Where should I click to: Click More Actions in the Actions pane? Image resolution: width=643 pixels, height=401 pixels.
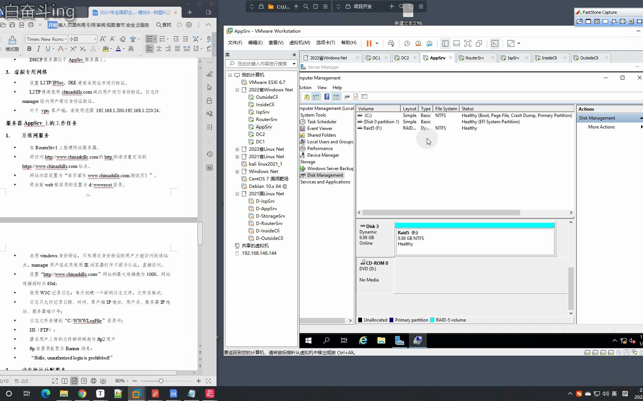pyautogui.click(x=601, y=127)
